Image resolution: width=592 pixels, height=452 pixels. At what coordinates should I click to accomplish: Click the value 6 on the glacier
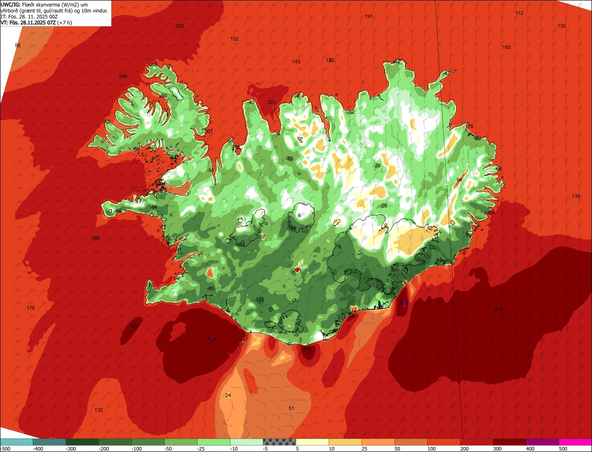[x=299, y=215]
